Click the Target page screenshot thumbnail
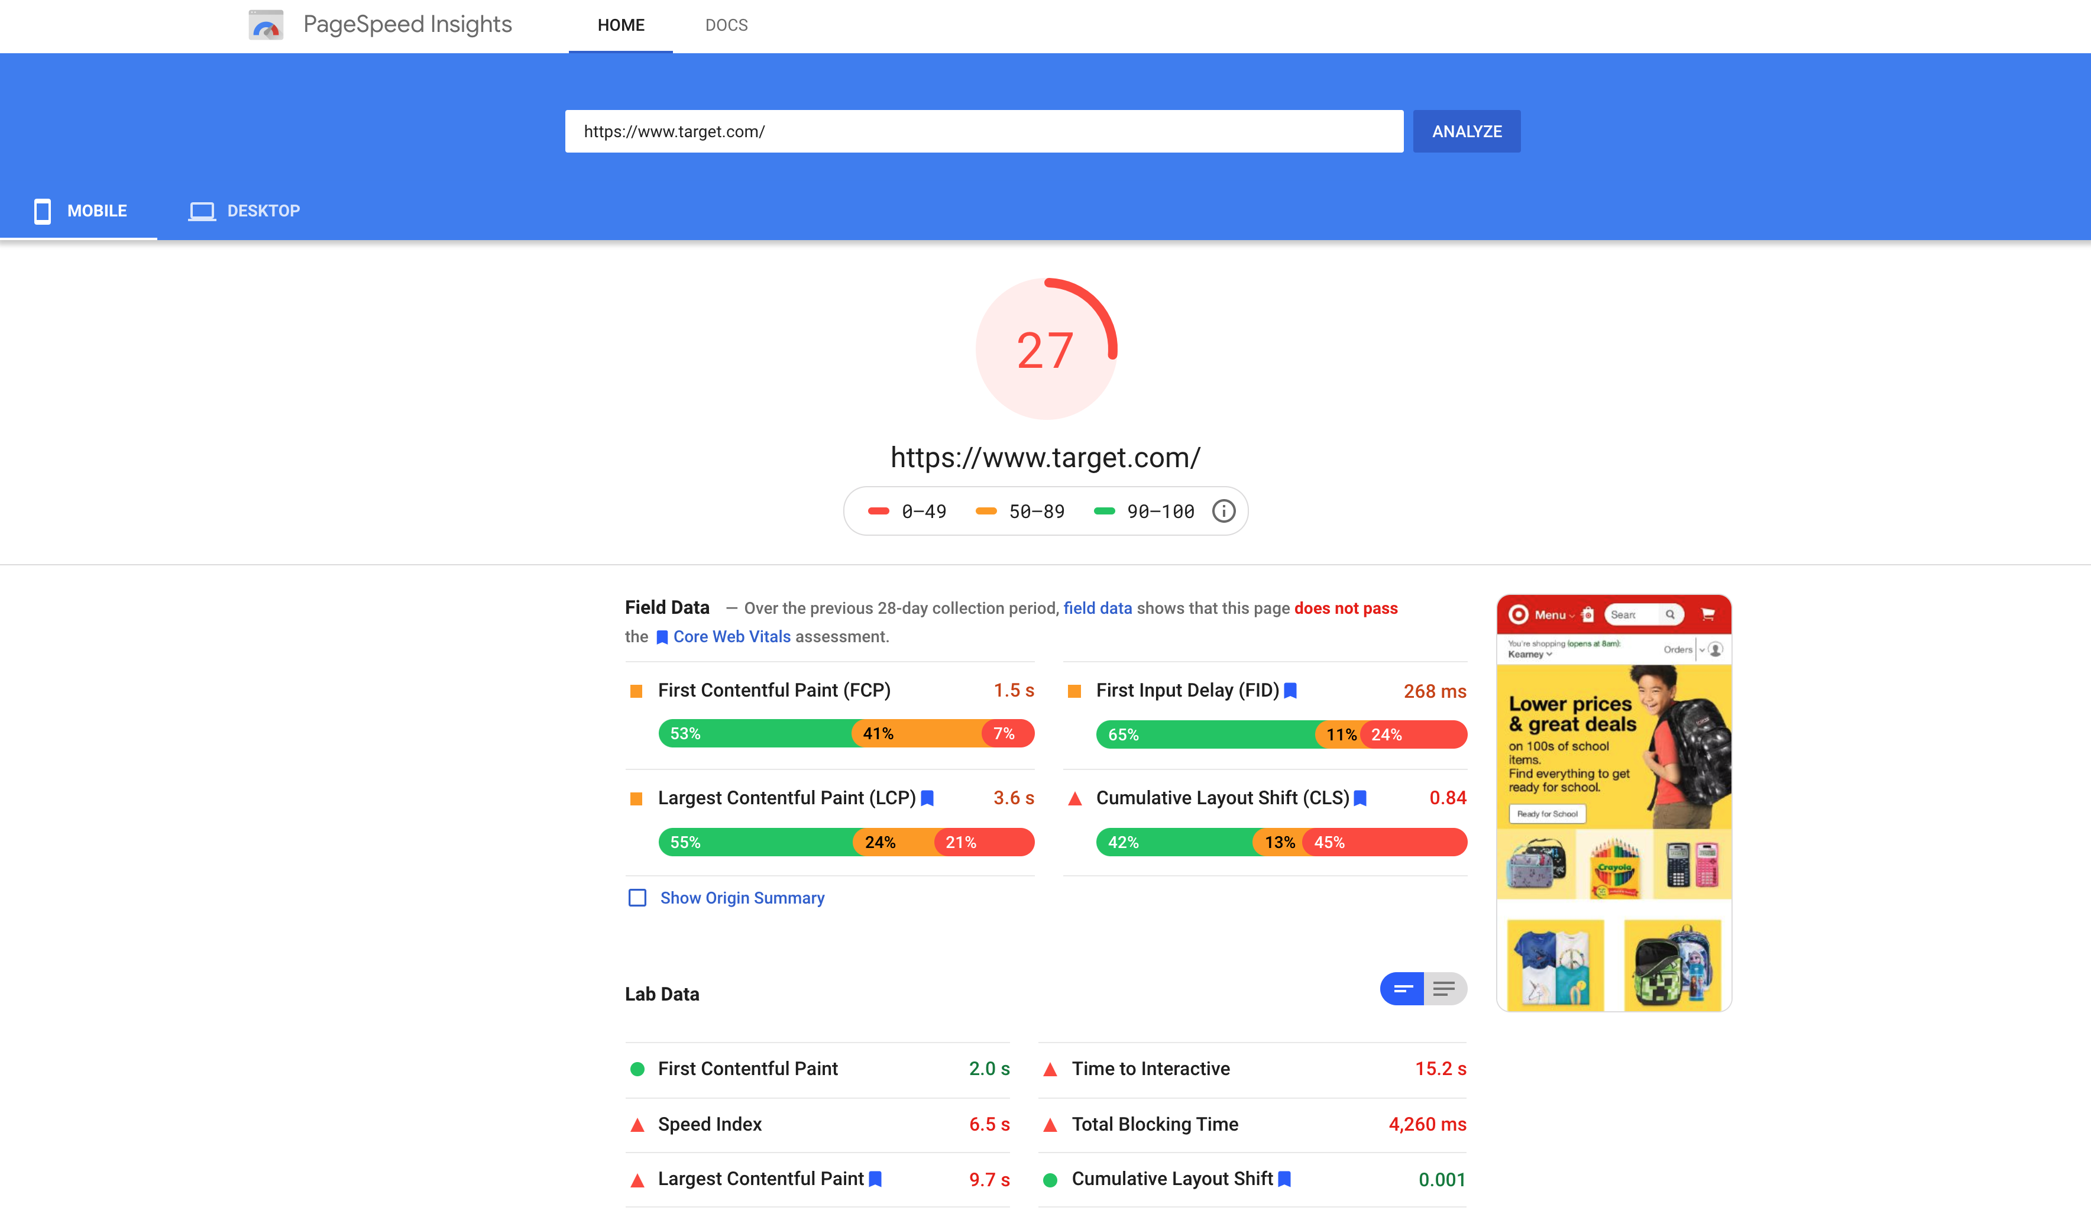The width and height of the screenshot is (2091, 1217). [x=1614, y=803]
